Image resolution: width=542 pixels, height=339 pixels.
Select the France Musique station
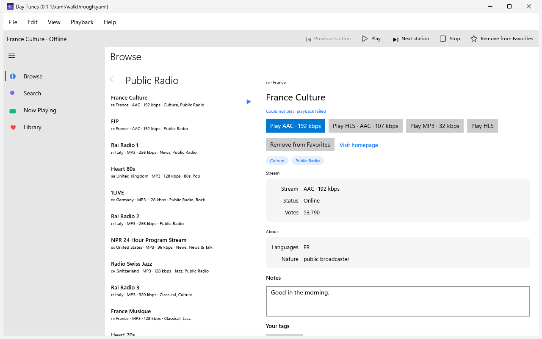pyautogui.click(x=181, y=314)
